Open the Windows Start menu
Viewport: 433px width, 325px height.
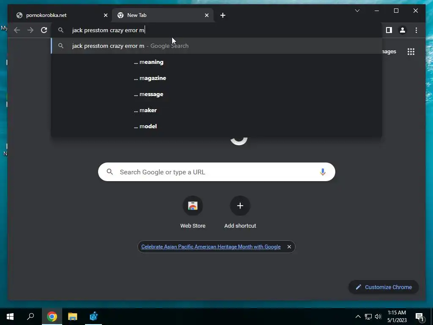(10, 317)
